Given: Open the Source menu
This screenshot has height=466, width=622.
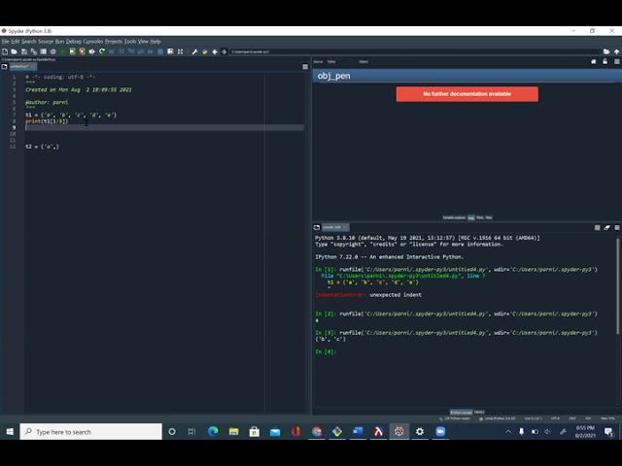Looking at the screenshot, I should pos(46,41).
